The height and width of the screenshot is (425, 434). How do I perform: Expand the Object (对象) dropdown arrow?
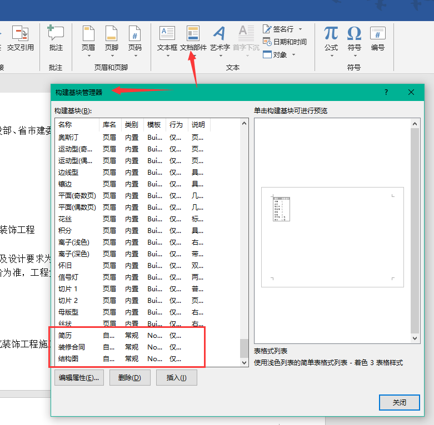(x=293, y=55)
